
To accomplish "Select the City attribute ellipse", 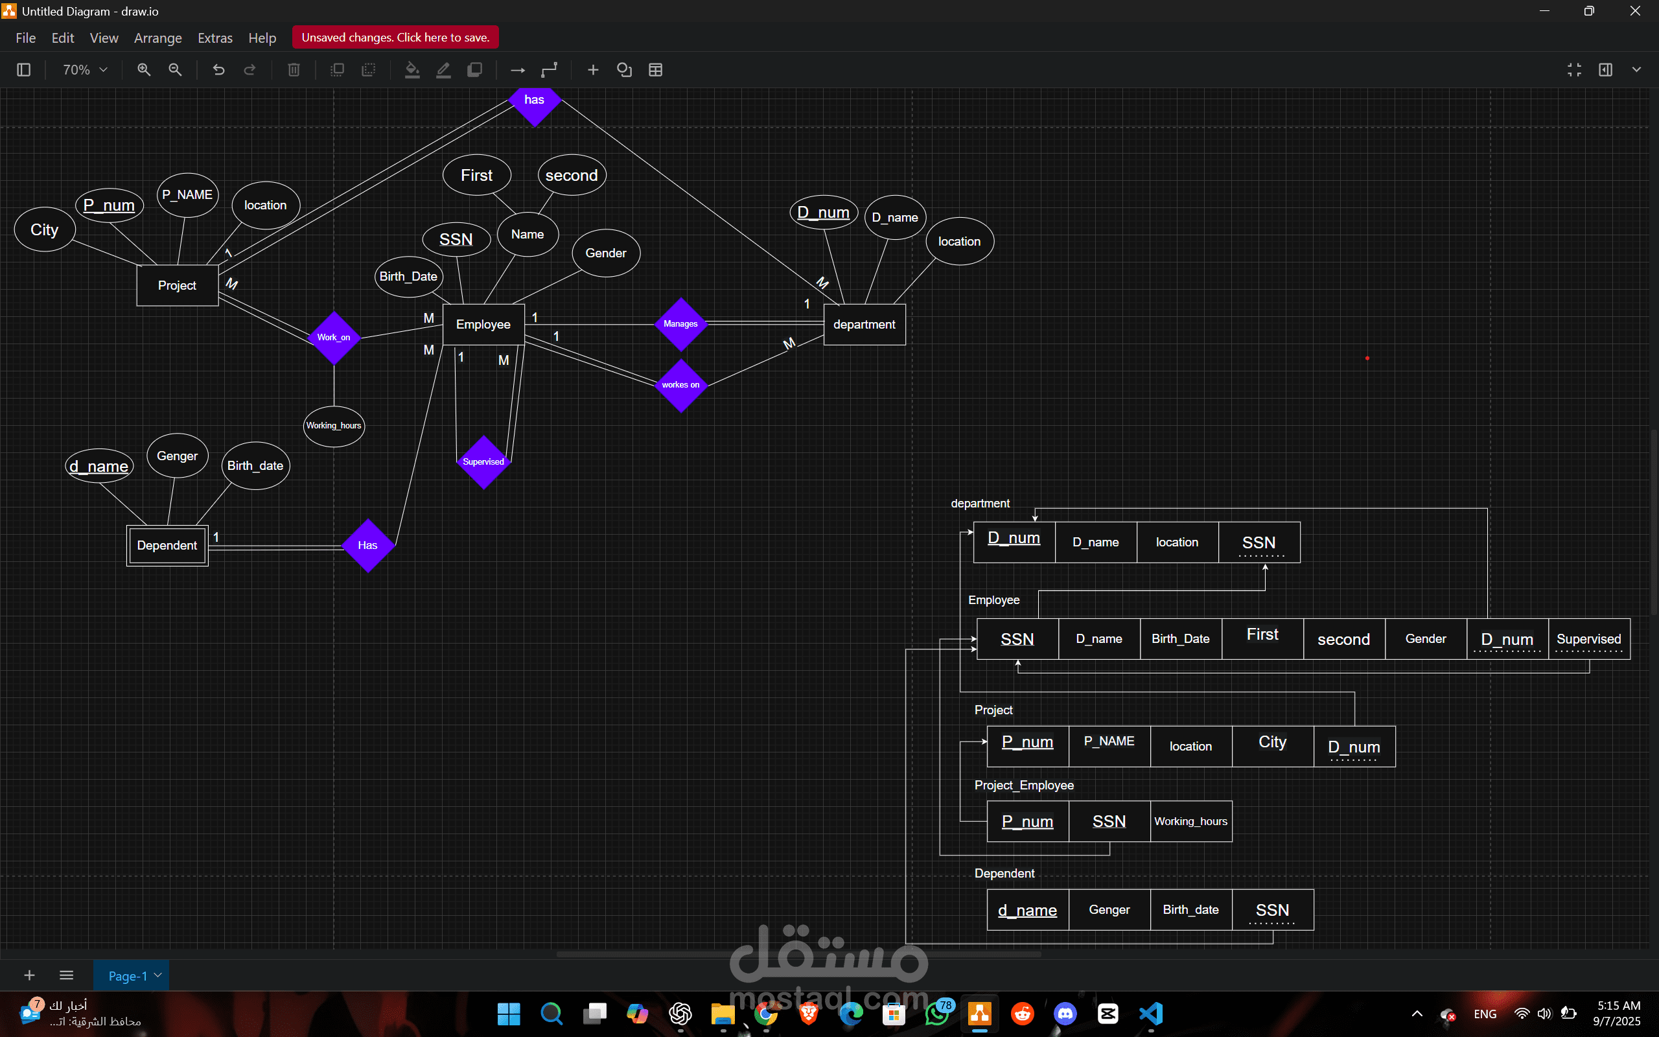I will (45, 229).
